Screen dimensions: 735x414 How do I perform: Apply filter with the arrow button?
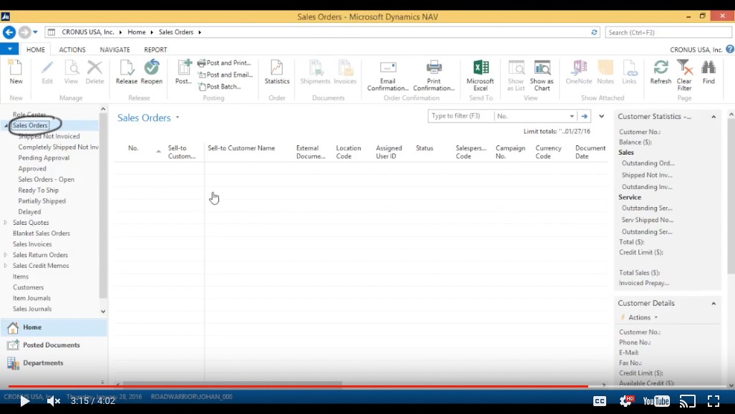[584, 116]
